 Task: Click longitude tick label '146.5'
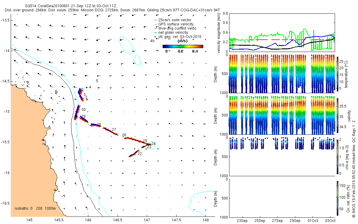118,220
